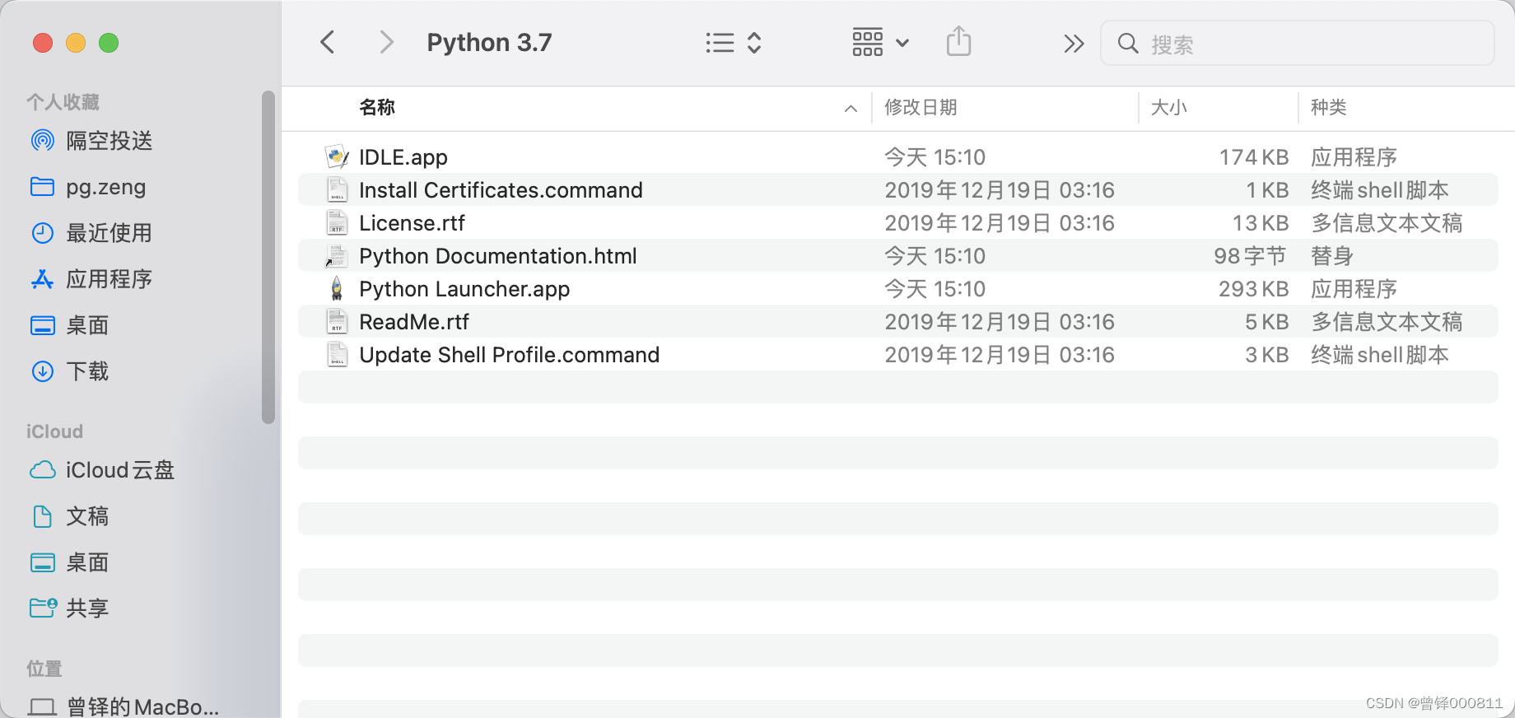Select the file name ReadMe.rtf
Viewport: 1515px width, 718px height.
(414, 322)
